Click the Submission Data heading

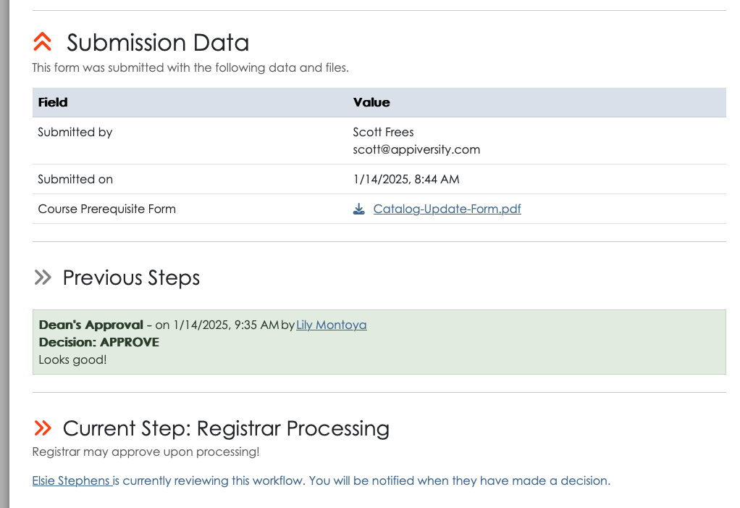[x=158, y=43]
